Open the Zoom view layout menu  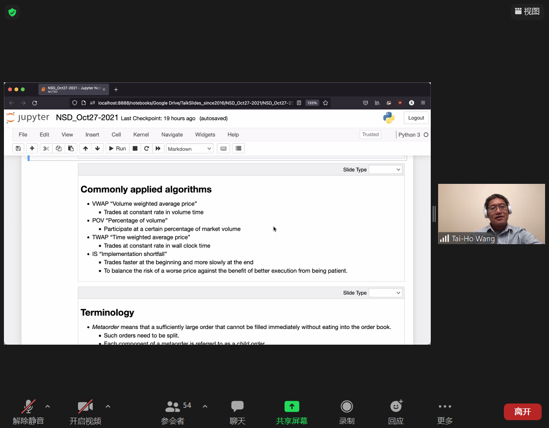[x=527, y=12]
